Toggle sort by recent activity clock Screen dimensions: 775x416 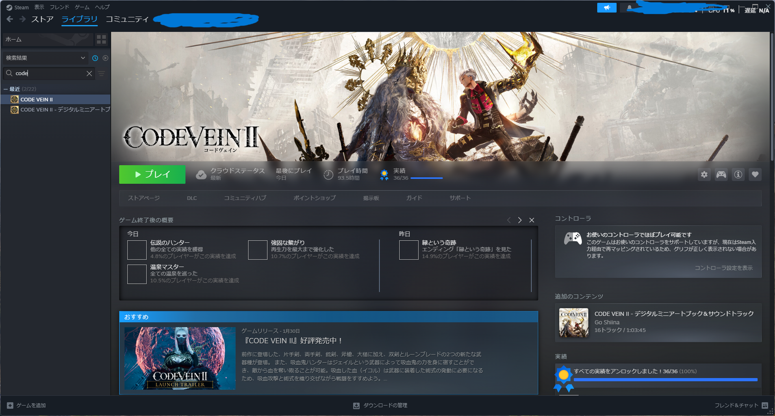(95, 58)
